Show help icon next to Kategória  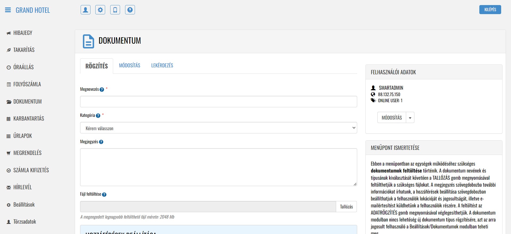coord(98,116)
